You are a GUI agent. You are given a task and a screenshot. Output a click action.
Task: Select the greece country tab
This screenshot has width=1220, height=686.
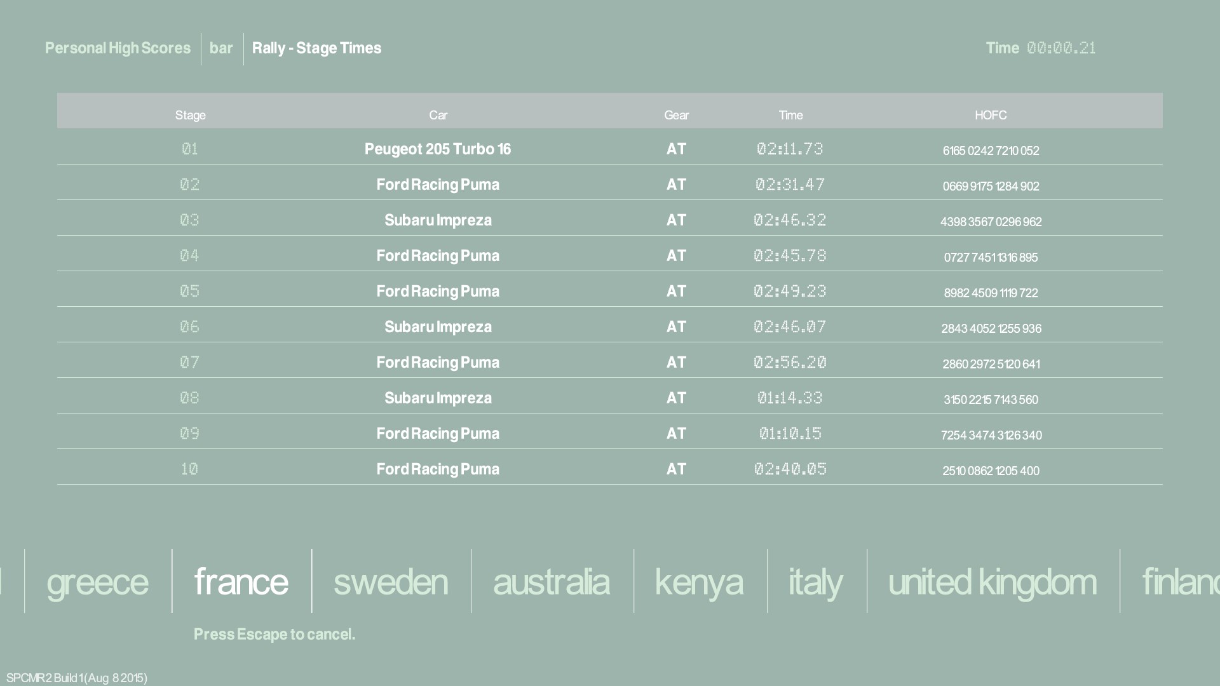click(97, 582)
